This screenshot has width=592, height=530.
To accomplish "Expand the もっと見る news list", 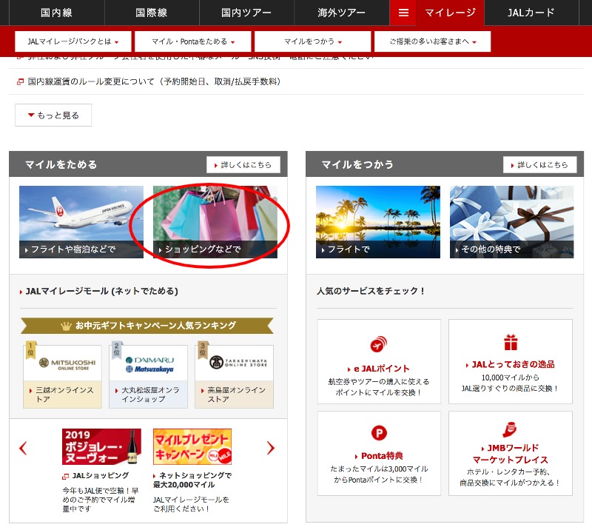I will (53, 115).
